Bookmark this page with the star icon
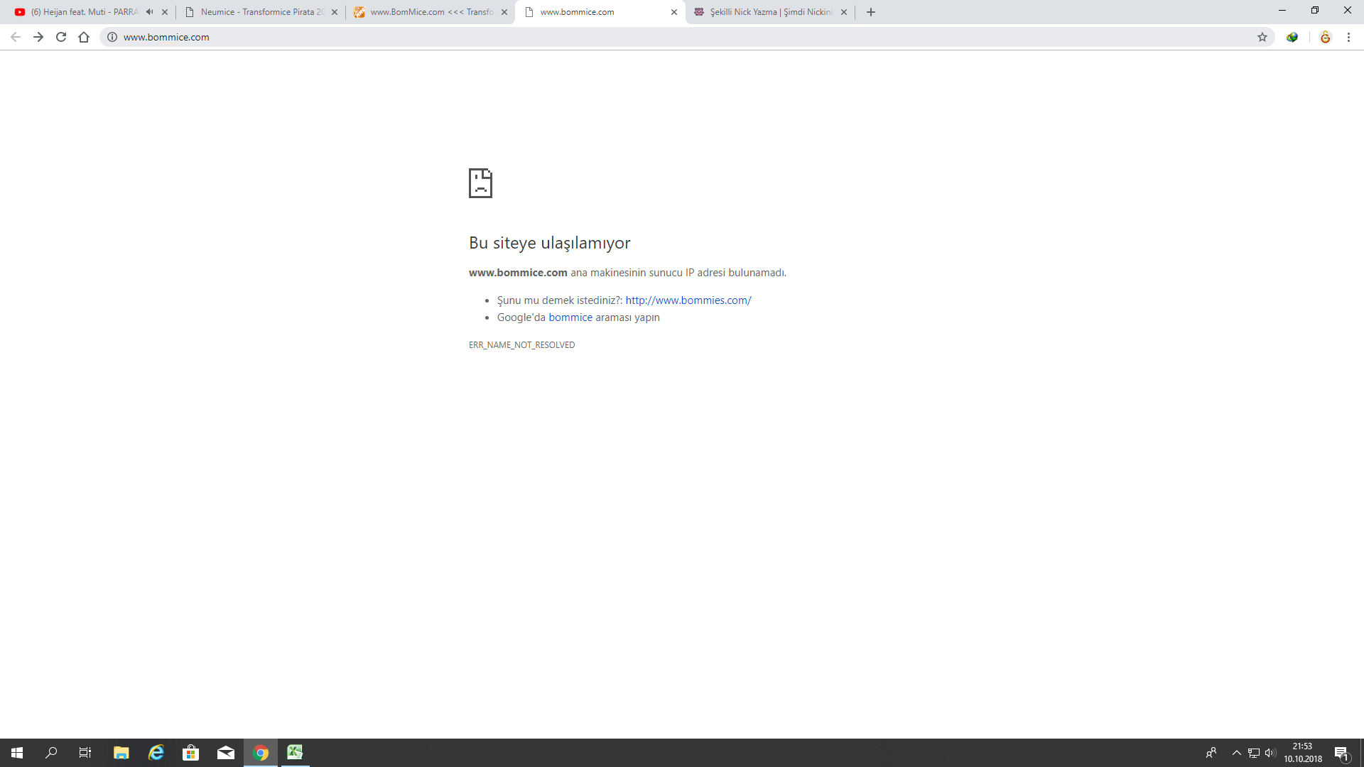The image size is (1364, 767). [1262, 37]
